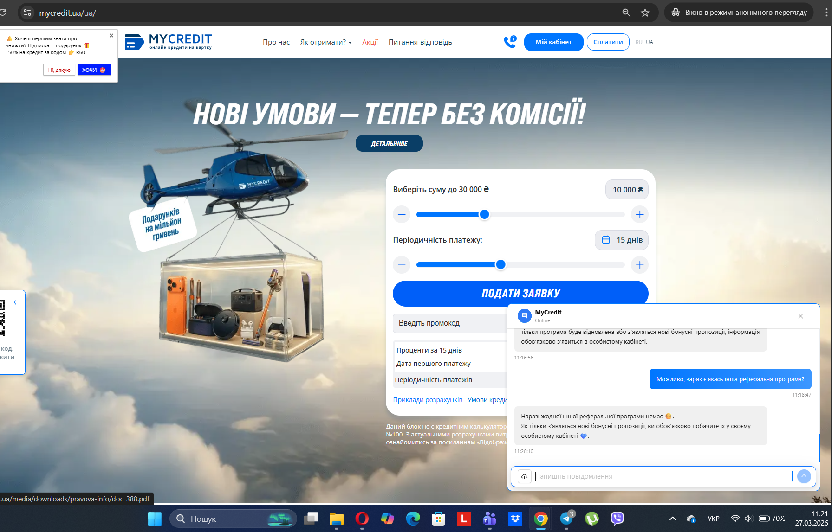Image resolution: width=832 pixels, height=532 pixels.
Task: Open Dropbox from the taskbar
Action: point(515,519)
